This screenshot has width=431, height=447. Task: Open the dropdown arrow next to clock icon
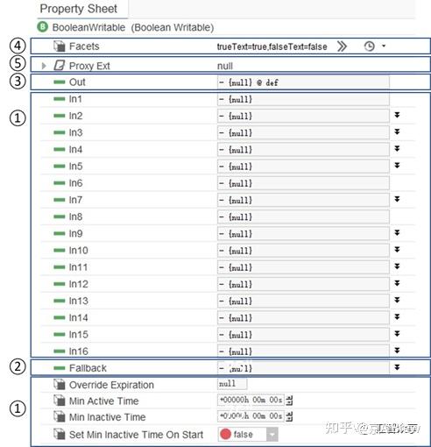384,46
